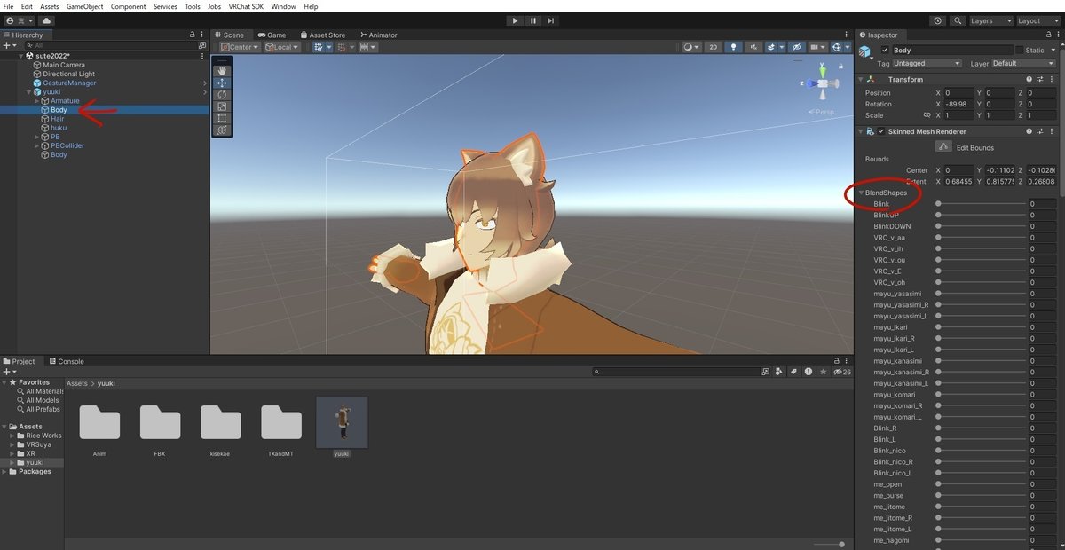Open Transform component help icon
This screenshot has width=1065, height=550.
pyautogui.click(x=1029, y=80)
